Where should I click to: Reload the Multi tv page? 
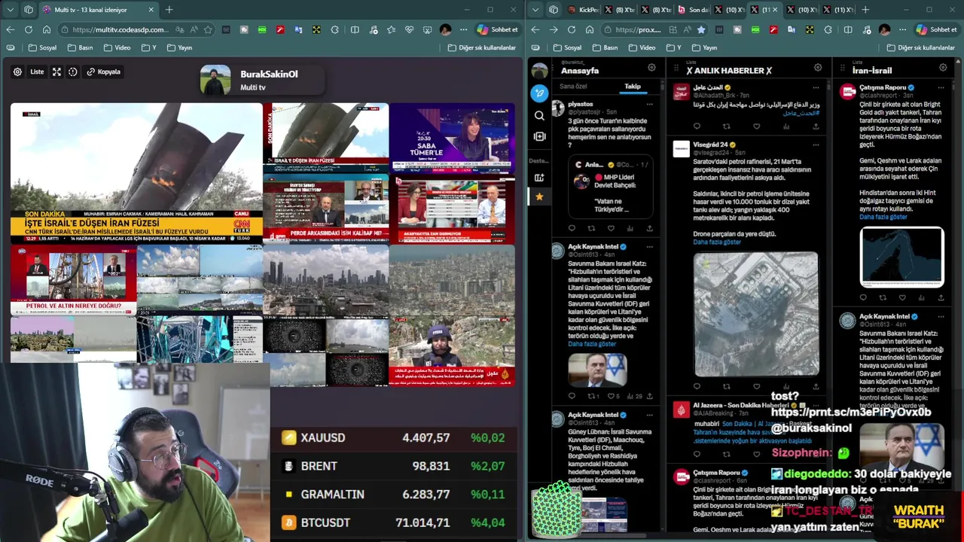click(x=28, y=29)
